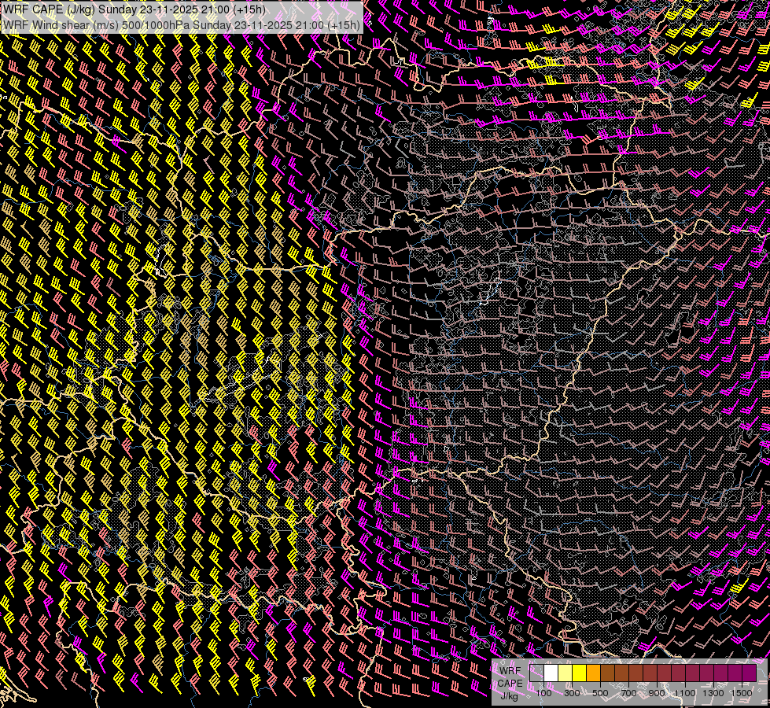Viewport: 770px width, 708px height.
Task: Select the 700 value on CAPE scale
Action: 628,692
